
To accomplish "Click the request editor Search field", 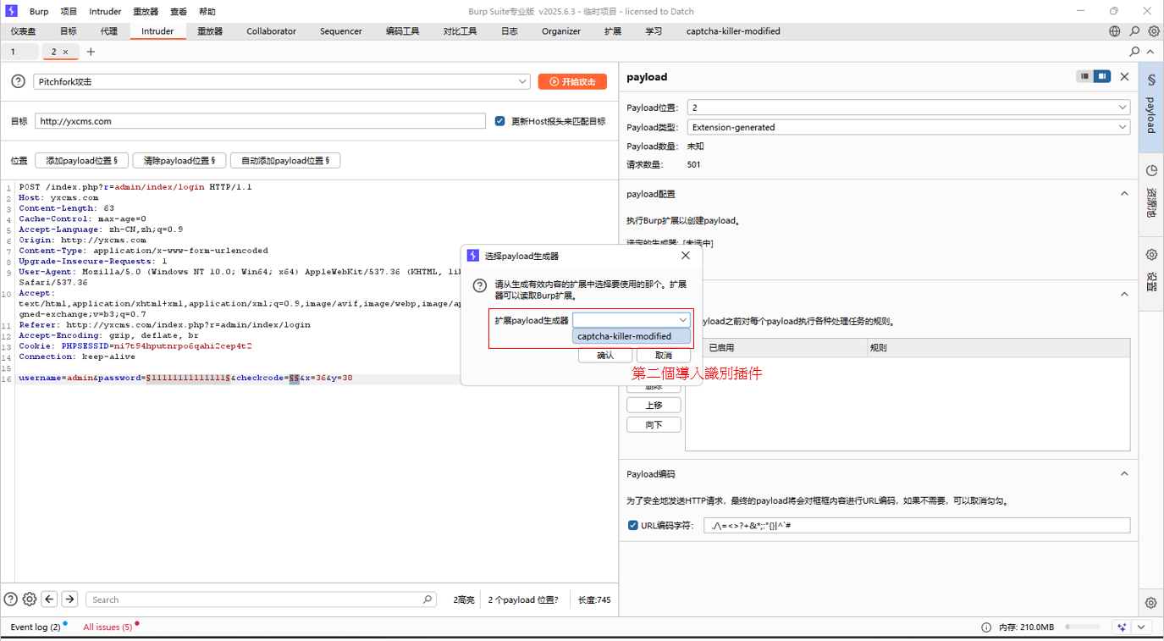I will pos(261,600).
